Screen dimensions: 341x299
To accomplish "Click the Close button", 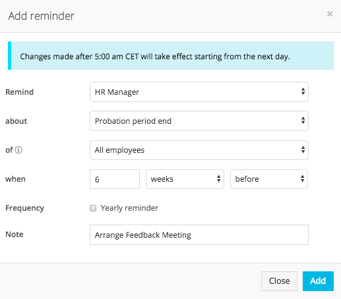I will tap(279, 281).
